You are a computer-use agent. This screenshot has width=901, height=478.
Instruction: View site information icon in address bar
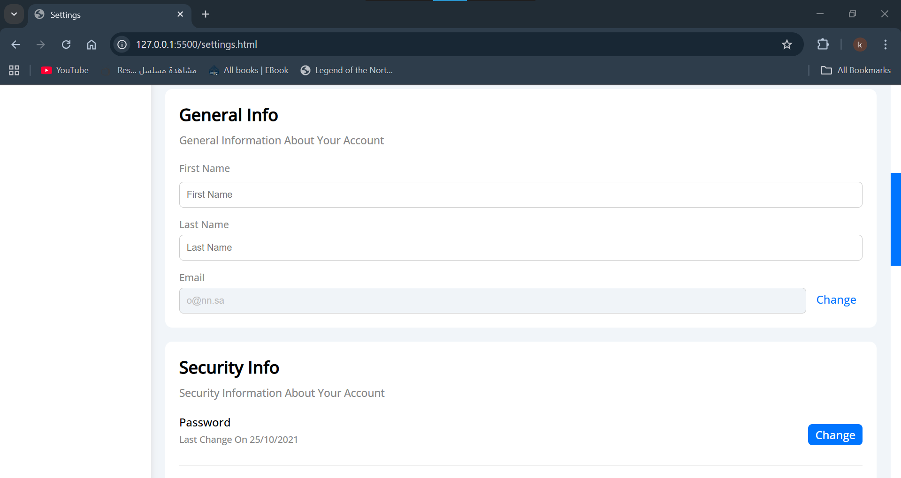click(122, 45)
